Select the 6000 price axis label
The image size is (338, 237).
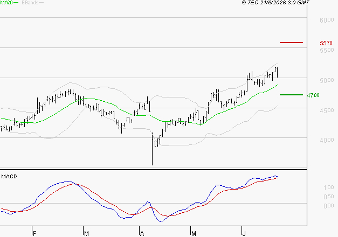coord(327,20)
